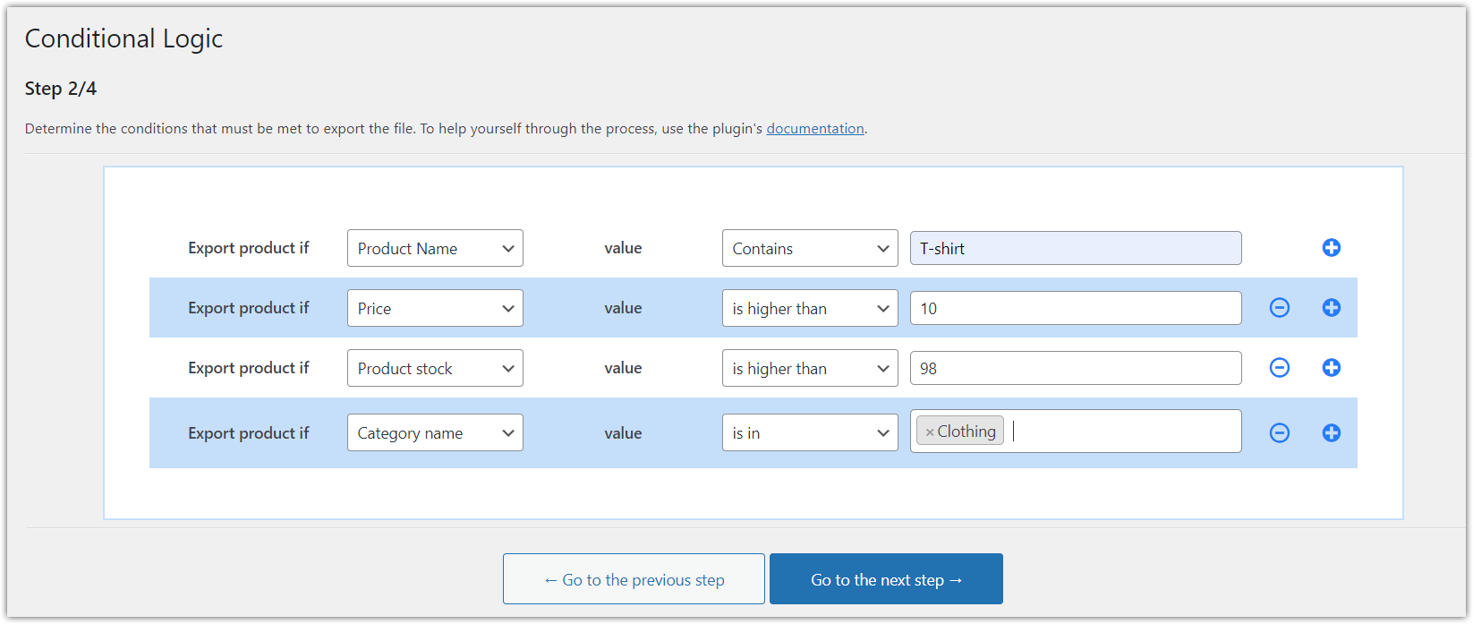Go to the next step
The height and width of the screenshot is (624, 1473).
[886, 579]
